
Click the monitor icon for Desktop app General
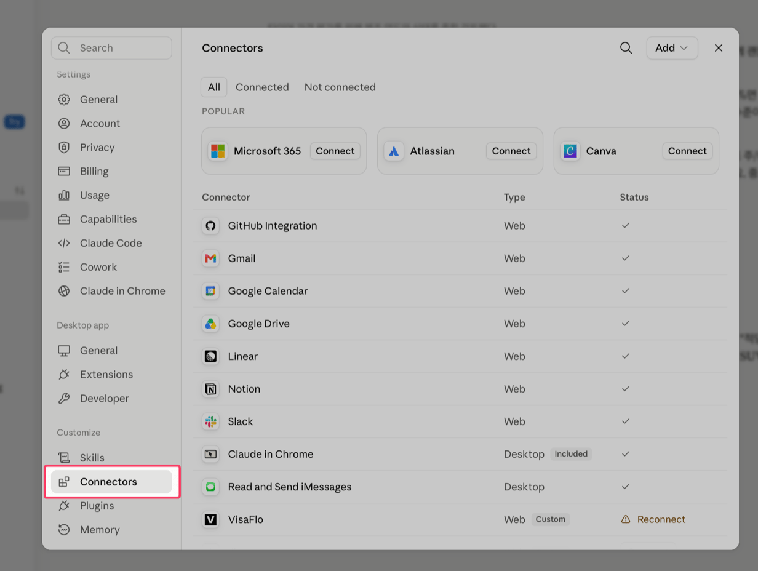coord(64,350)
